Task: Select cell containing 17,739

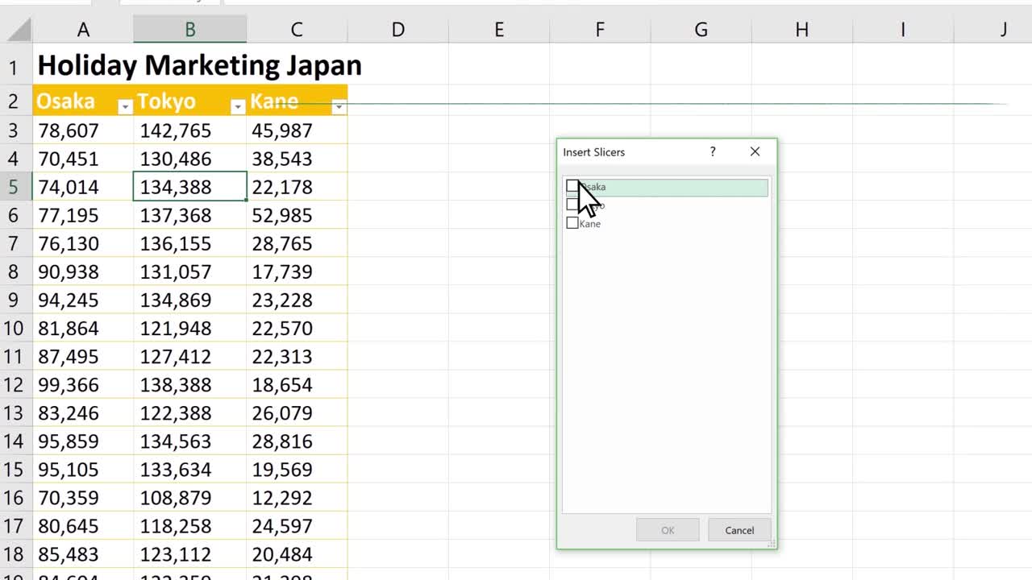Action: tap(297, 271)
